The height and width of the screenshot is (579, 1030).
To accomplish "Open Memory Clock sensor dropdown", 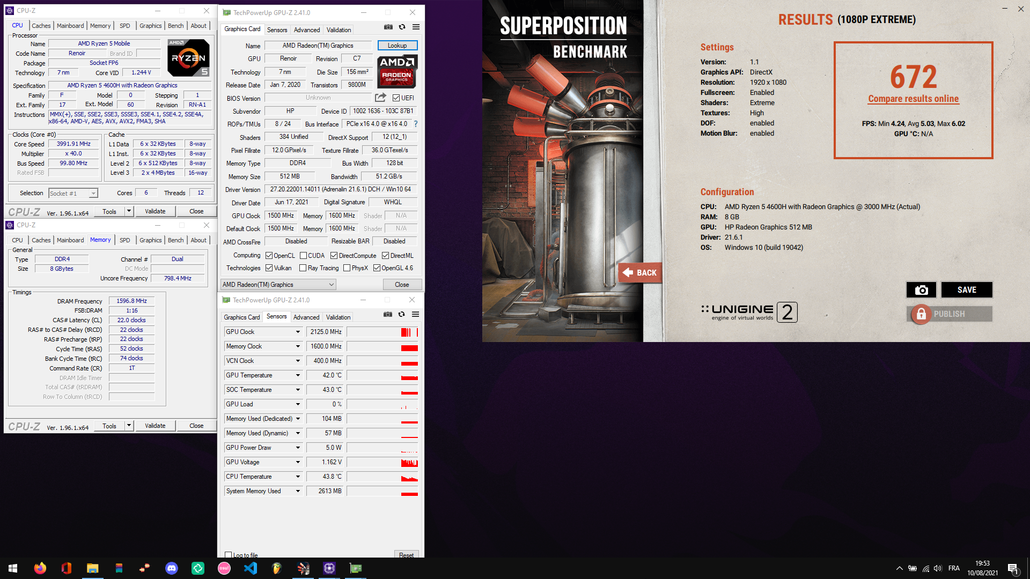I will pyautogui.click(x=298, y=346).
